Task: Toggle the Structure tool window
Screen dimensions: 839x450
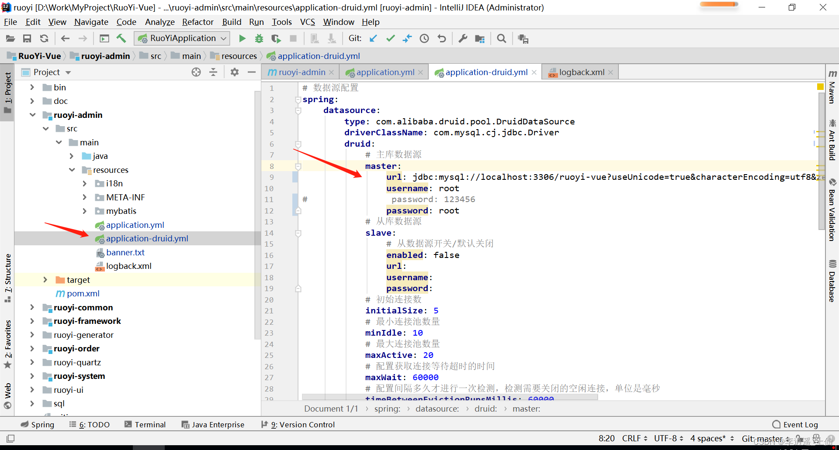Action: pyautogui.click(x=8, y=278)
